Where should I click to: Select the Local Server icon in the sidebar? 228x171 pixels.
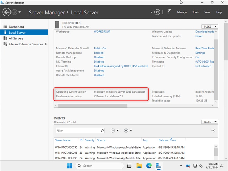[6, 32]
